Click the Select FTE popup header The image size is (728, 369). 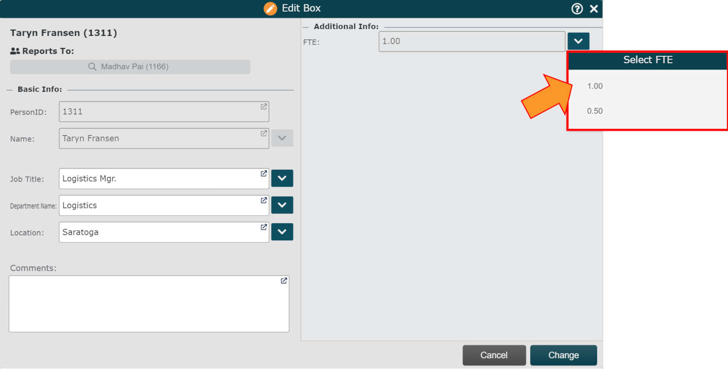[x=647, y=60]
